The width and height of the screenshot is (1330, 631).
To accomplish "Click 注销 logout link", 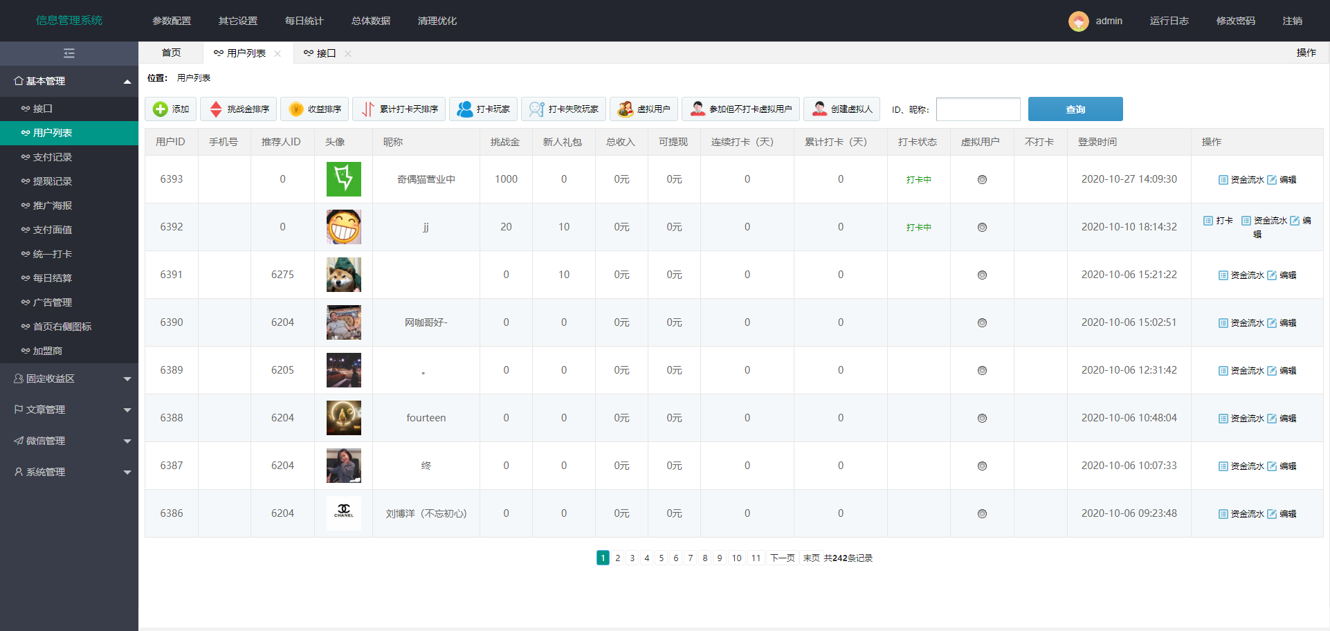I will pos(1293,21).
